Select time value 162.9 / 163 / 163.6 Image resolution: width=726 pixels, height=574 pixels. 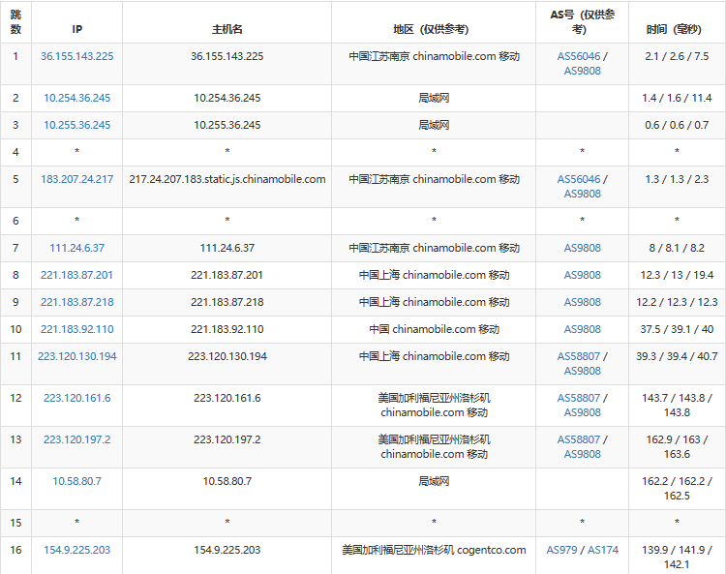coord(677,446)
